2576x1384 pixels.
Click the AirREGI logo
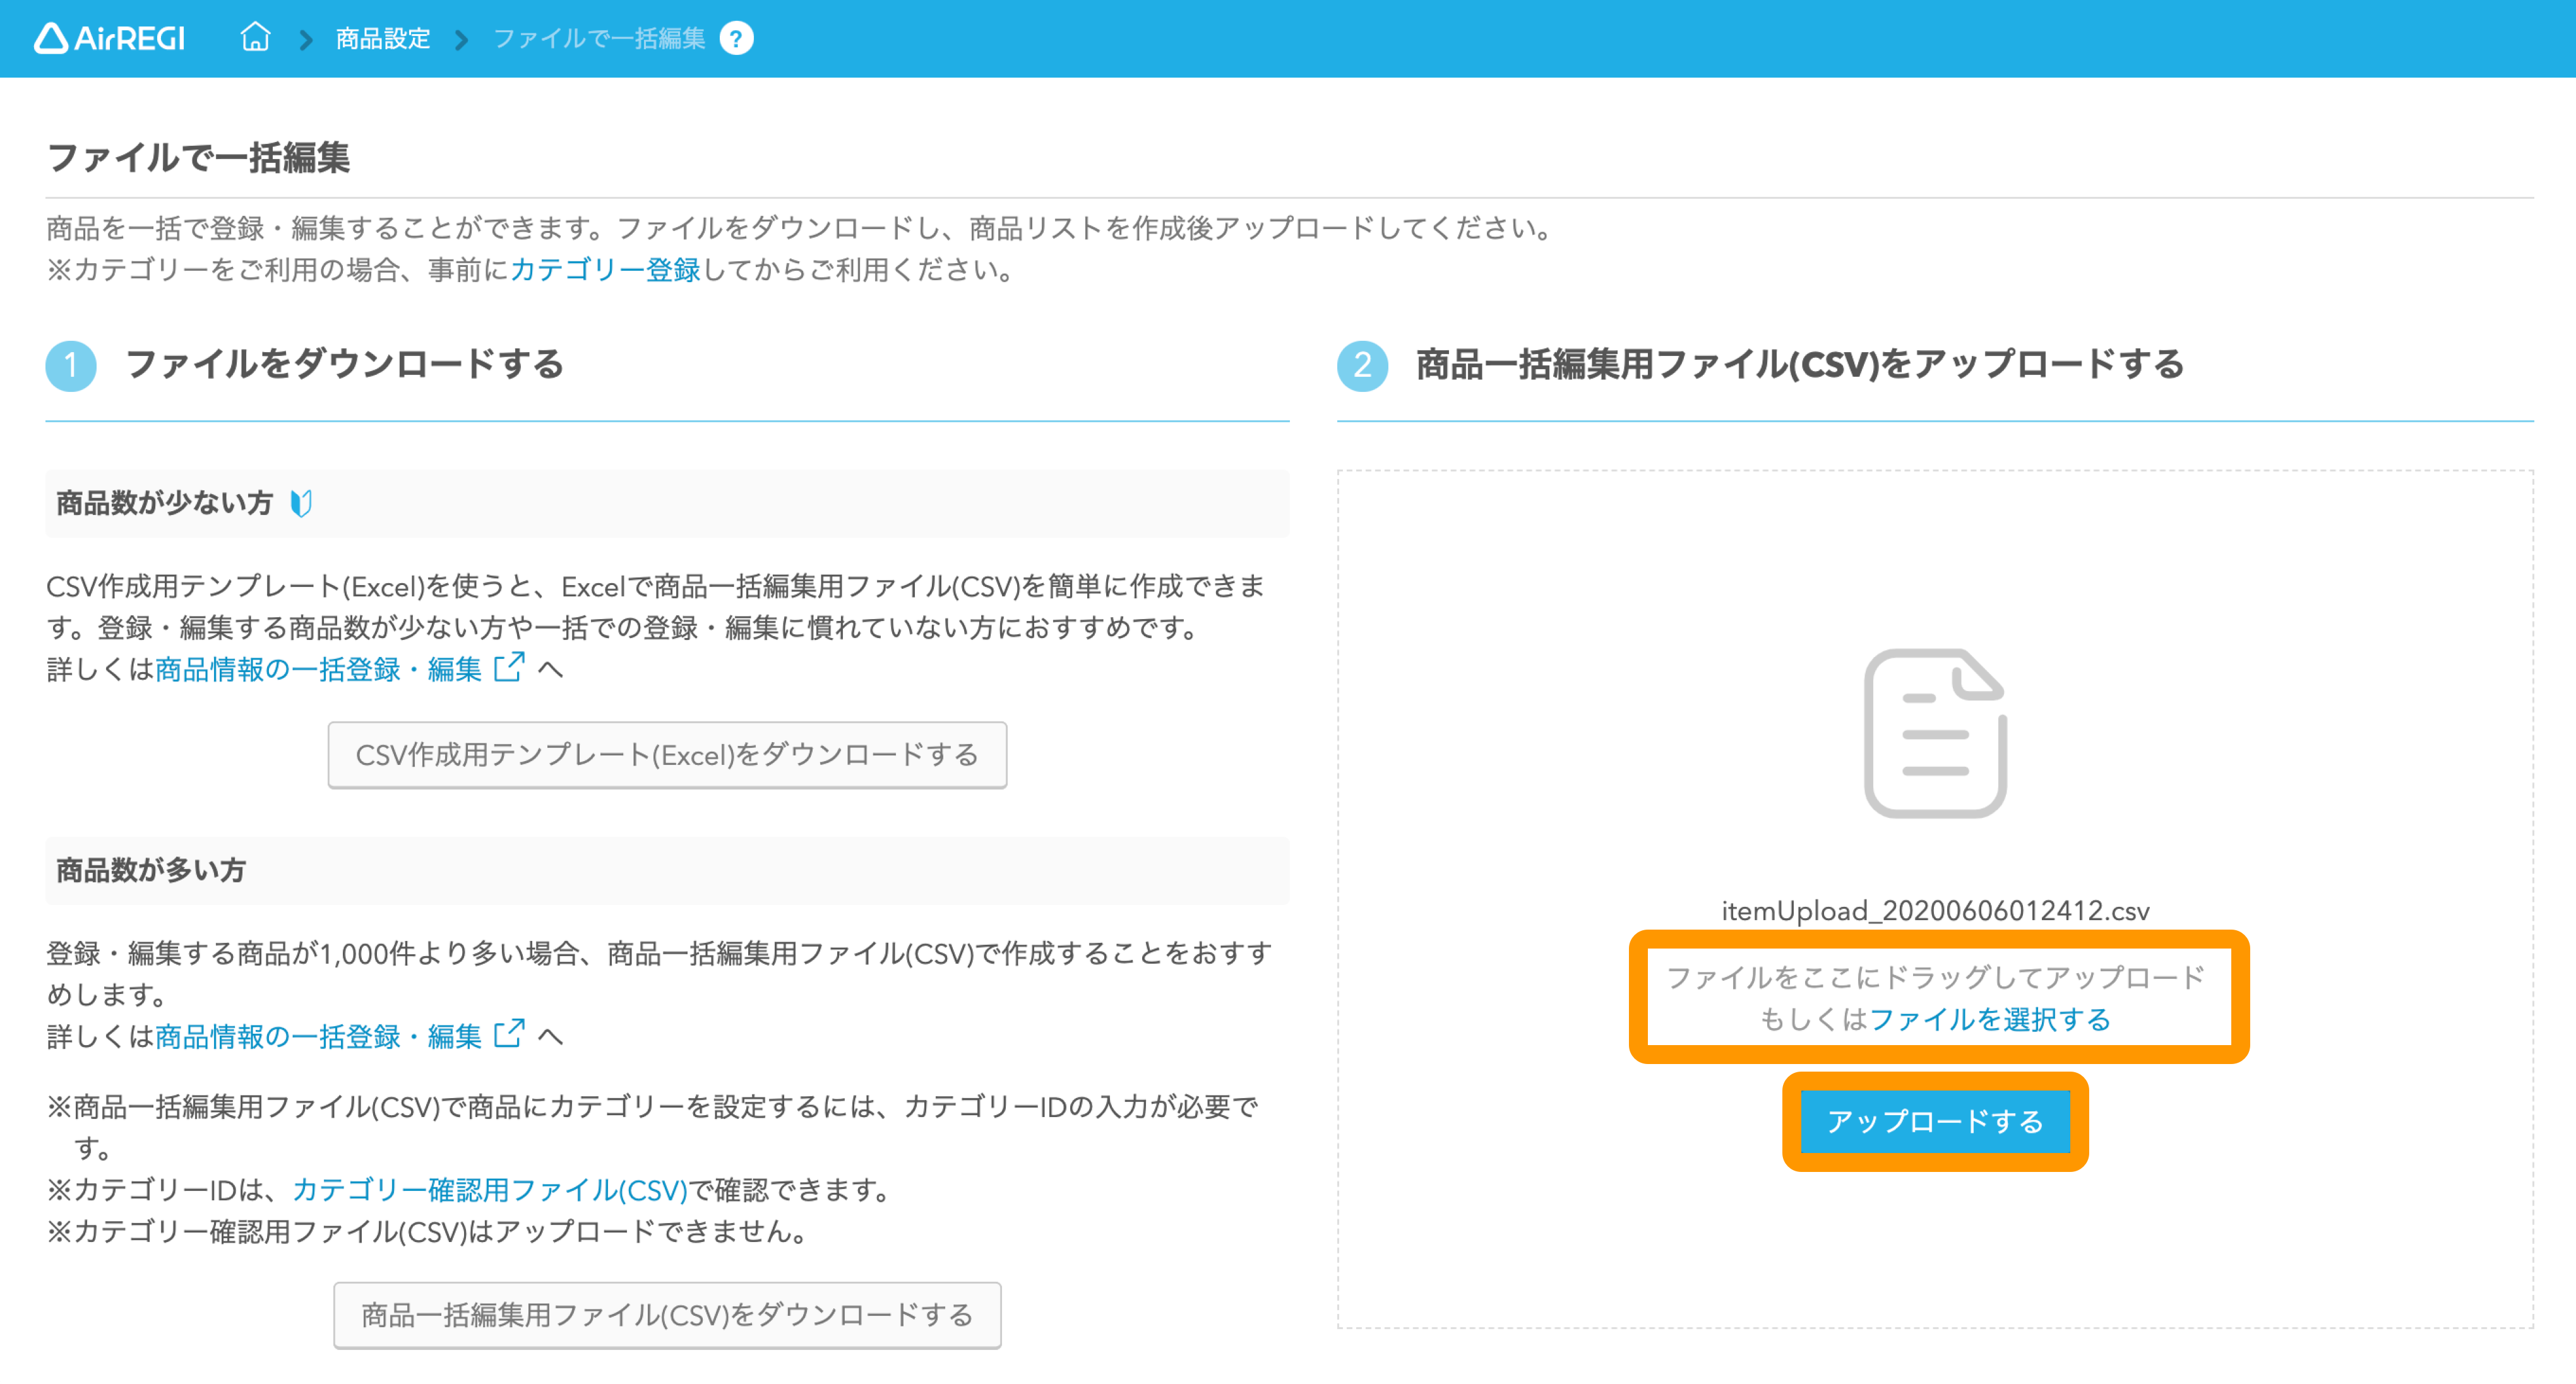[110, 38]
